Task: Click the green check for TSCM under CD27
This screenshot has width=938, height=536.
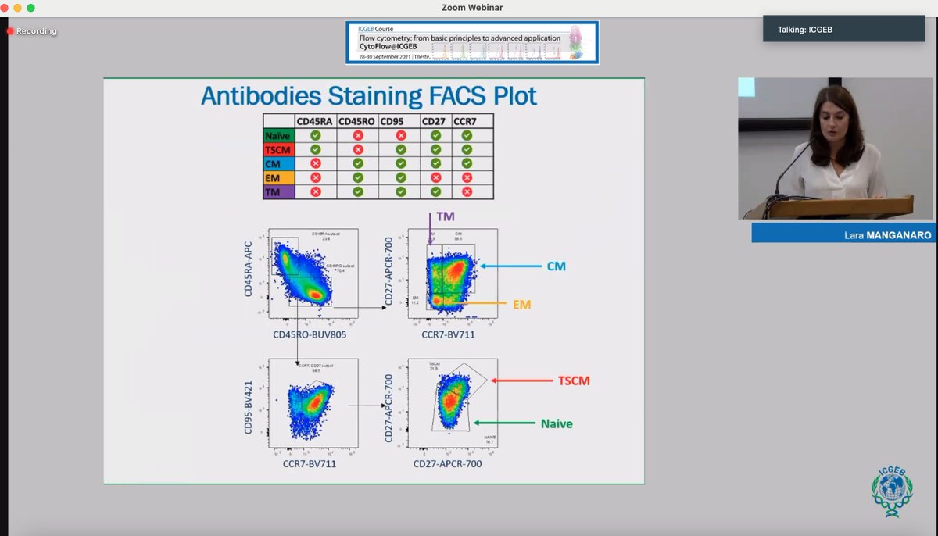Action: click(436, 149)
